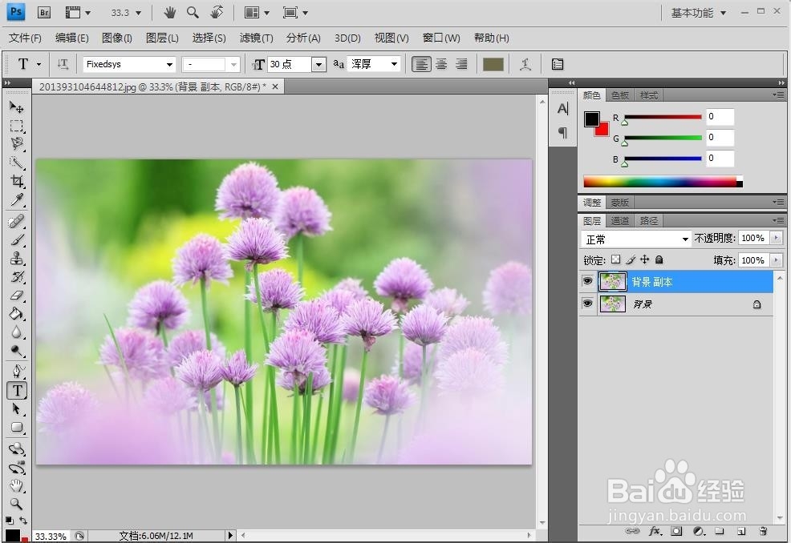Toggle lock position
The width and height of the screenshot is (791, 543).
coord(644,259)
